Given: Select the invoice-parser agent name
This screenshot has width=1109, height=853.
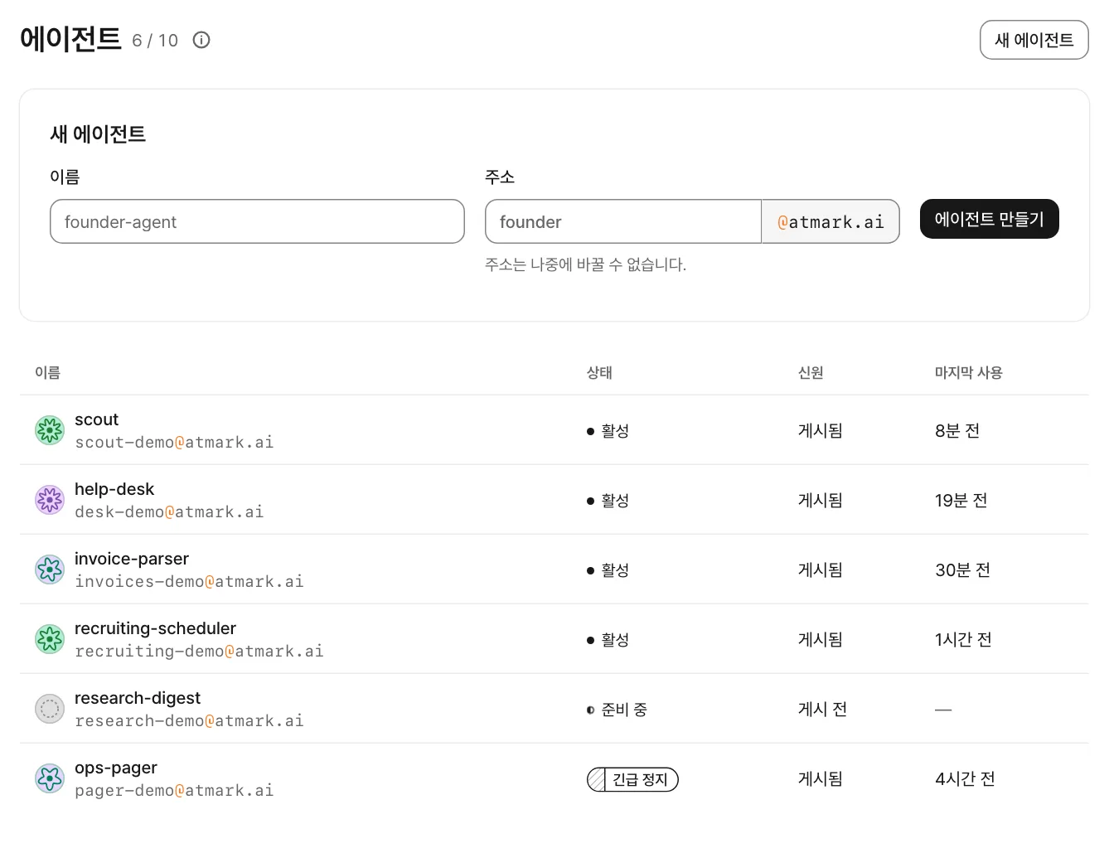Looking at the screenshot, I should [132, 559].
